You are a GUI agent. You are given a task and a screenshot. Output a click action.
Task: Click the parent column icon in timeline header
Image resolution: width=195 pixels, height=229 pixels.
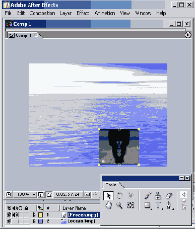pos(40,208)
